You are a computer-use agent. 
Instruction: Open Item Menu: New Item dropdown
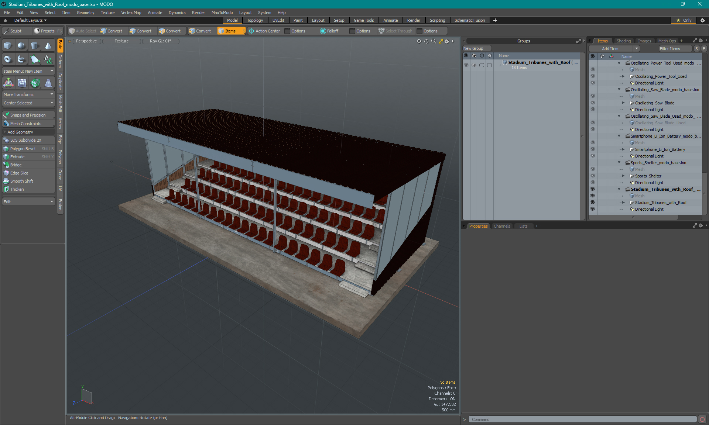pos(28,71)
